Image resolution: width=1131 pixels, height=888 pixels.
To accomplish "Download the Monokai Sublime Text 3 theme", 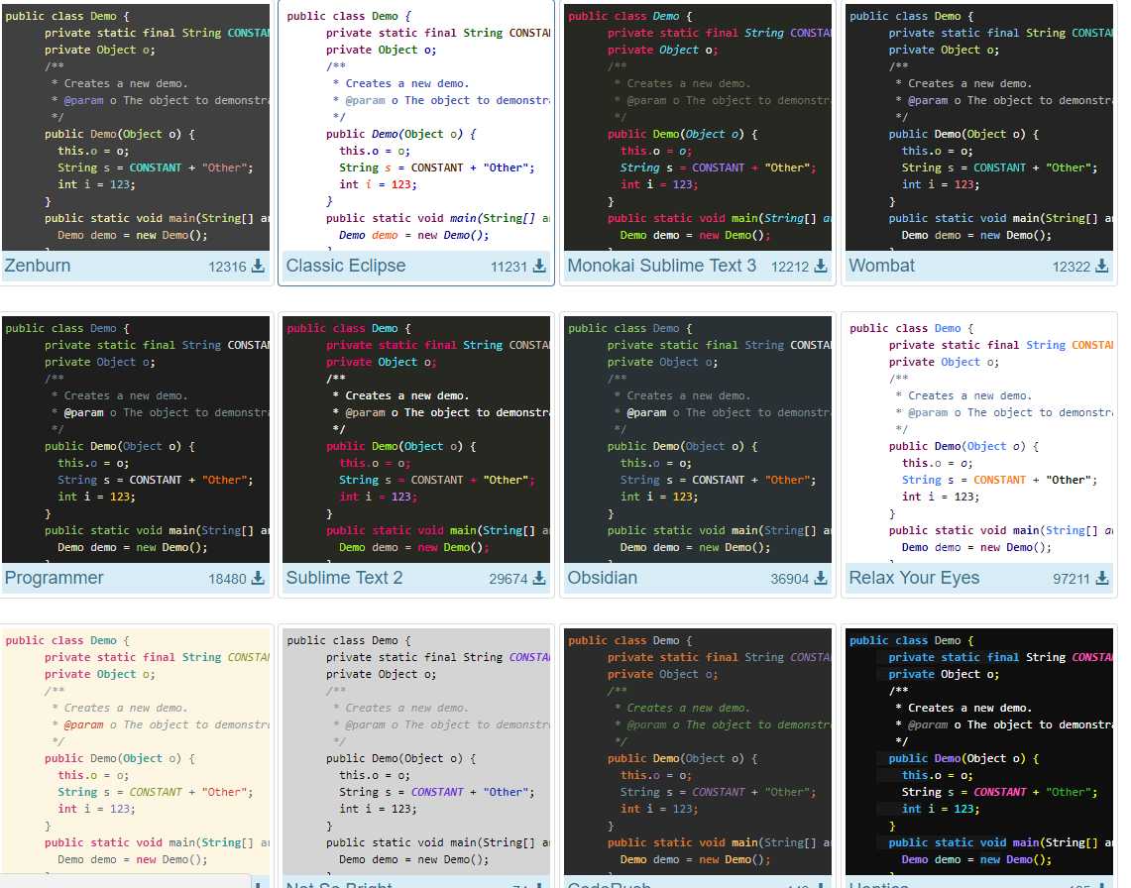I will (820, 267).
